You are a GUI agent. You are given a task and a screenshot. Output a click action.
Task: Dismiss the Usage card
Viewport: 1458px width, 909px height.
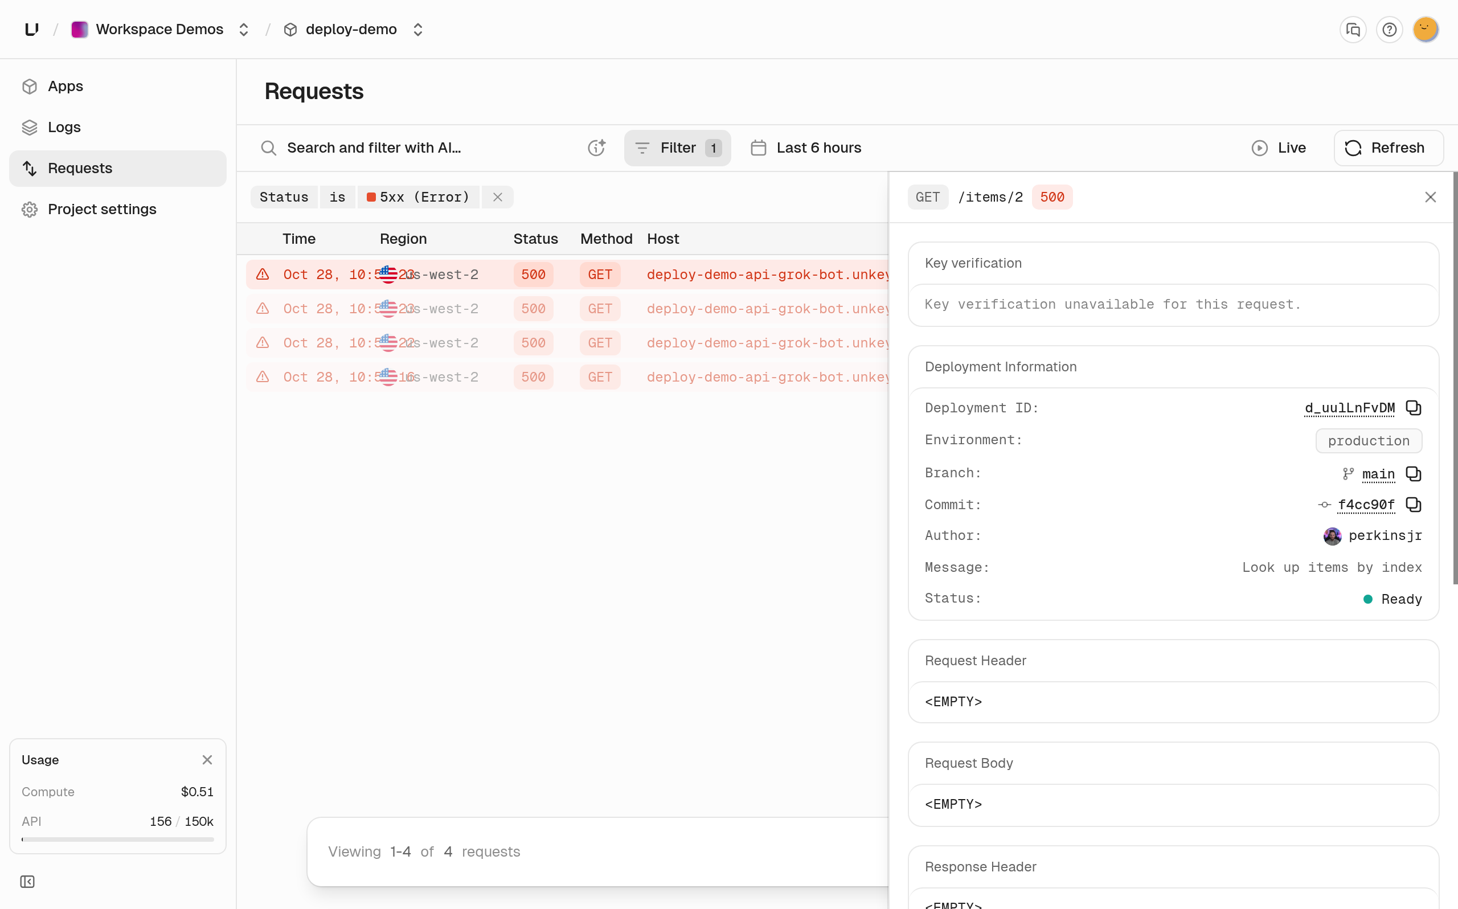(x=207, y=760)
